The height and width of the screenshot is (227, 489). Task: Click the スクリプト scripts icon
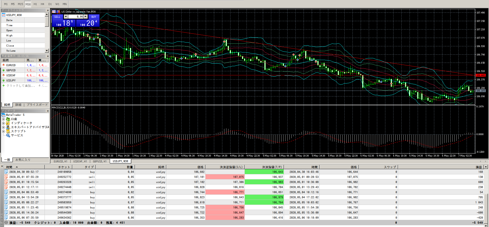tap(8, 131)
